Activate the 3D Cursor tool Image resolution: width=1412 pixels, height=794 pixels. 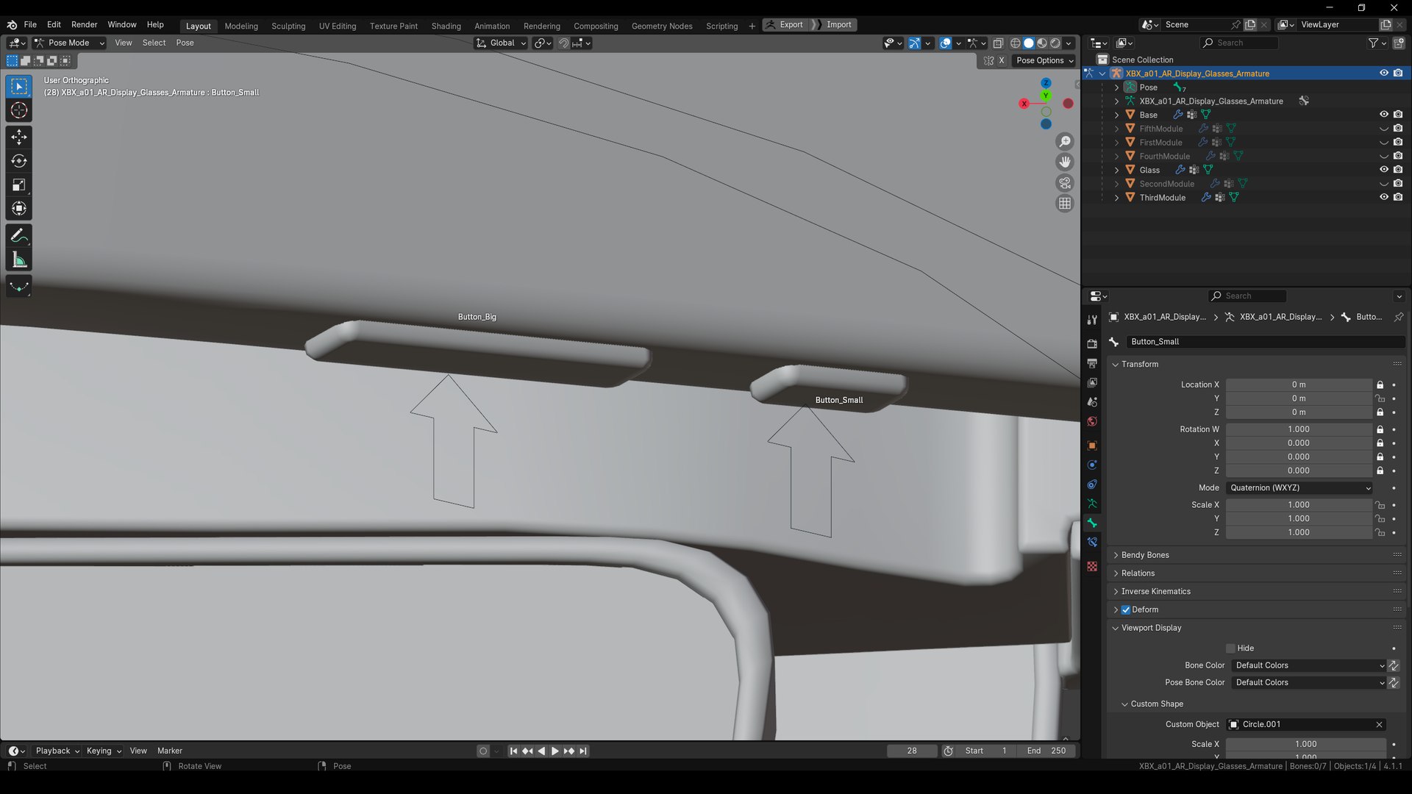[19, 111]
